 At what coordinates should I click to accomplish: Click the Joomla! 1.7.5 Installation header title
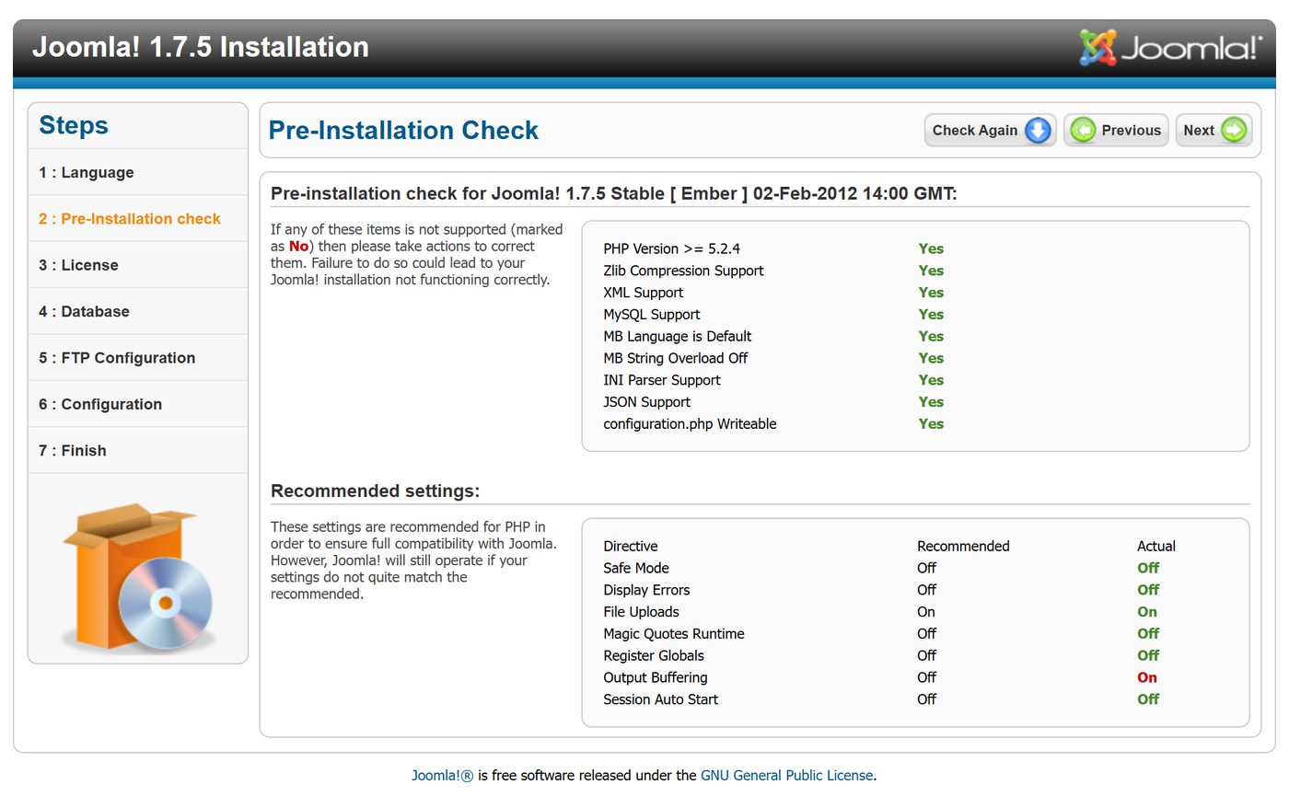pos(201,47)
